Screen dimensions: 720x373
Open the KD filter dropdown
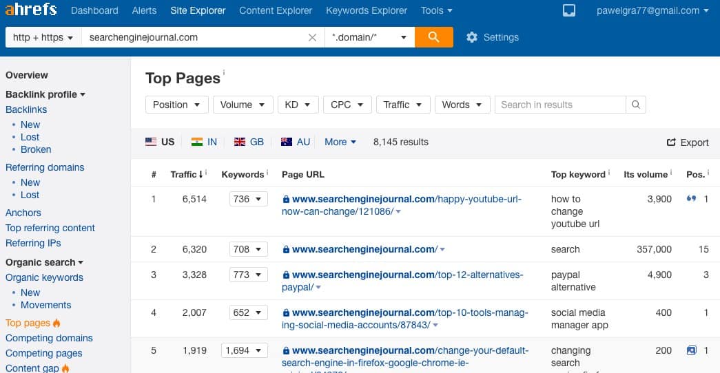(x=298, y=105)
